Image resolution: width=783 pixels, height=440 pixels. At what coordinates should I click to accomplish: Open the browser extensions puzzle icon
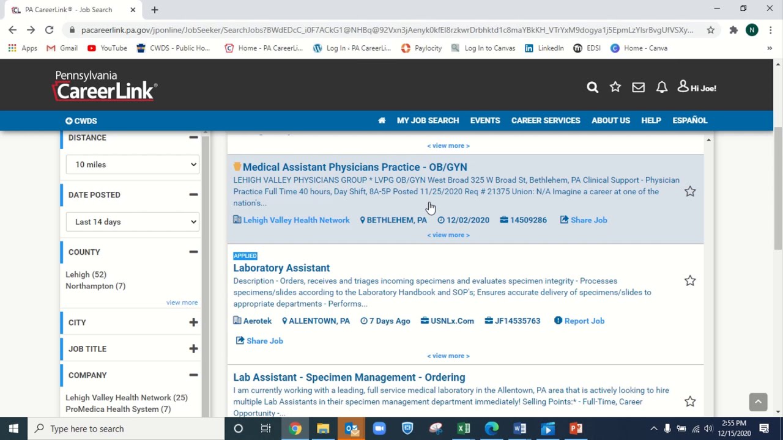pyautogui.click(x=733, y=29)
